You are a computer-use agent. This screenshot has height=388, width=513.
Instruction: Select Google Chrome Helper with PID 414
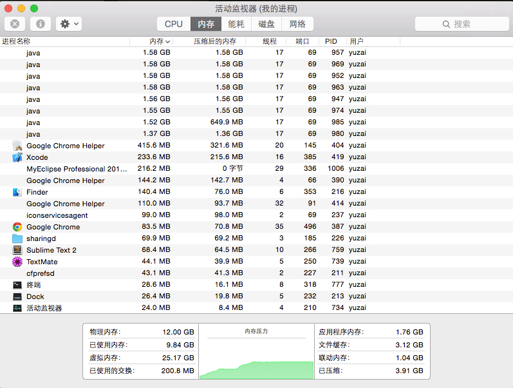pos(256,204)
